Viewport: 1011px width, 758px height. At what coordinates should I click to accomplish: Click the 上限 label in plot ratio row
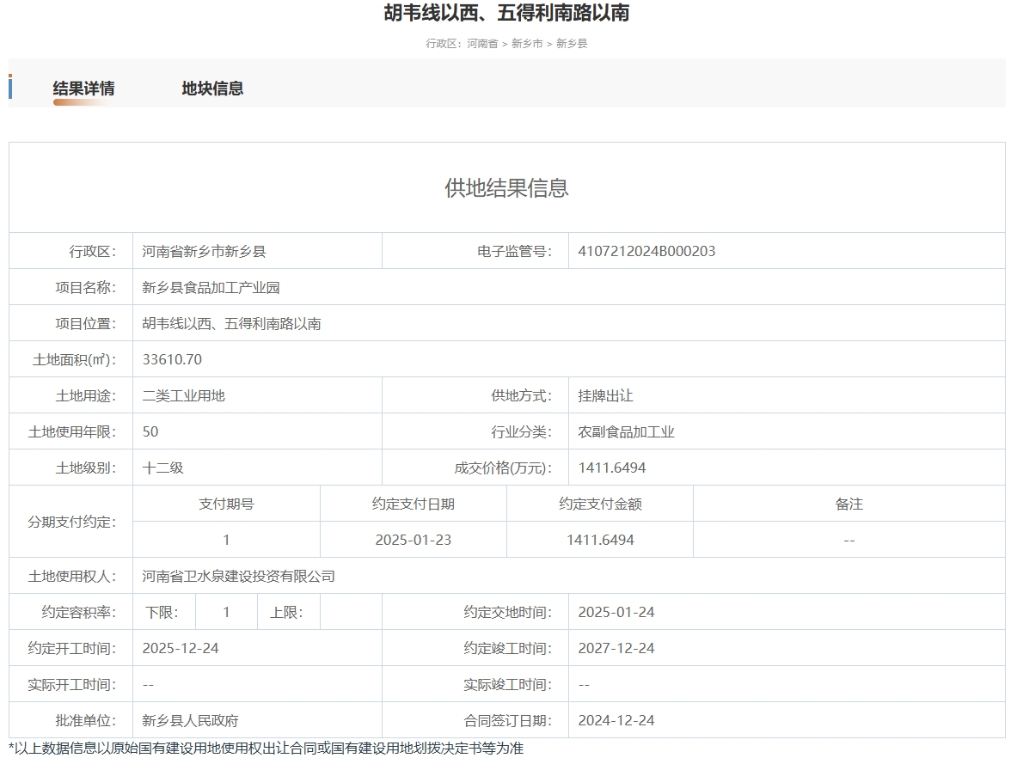point(286,612)
